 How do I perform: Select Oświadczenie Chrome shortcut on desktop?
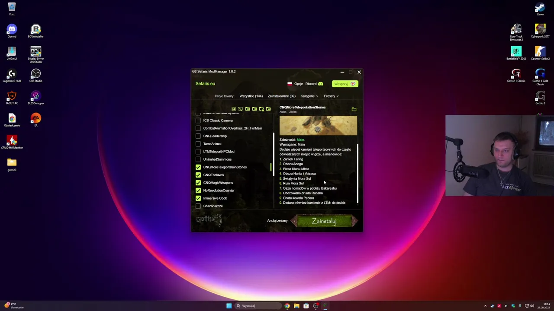(x=12, y=120)
